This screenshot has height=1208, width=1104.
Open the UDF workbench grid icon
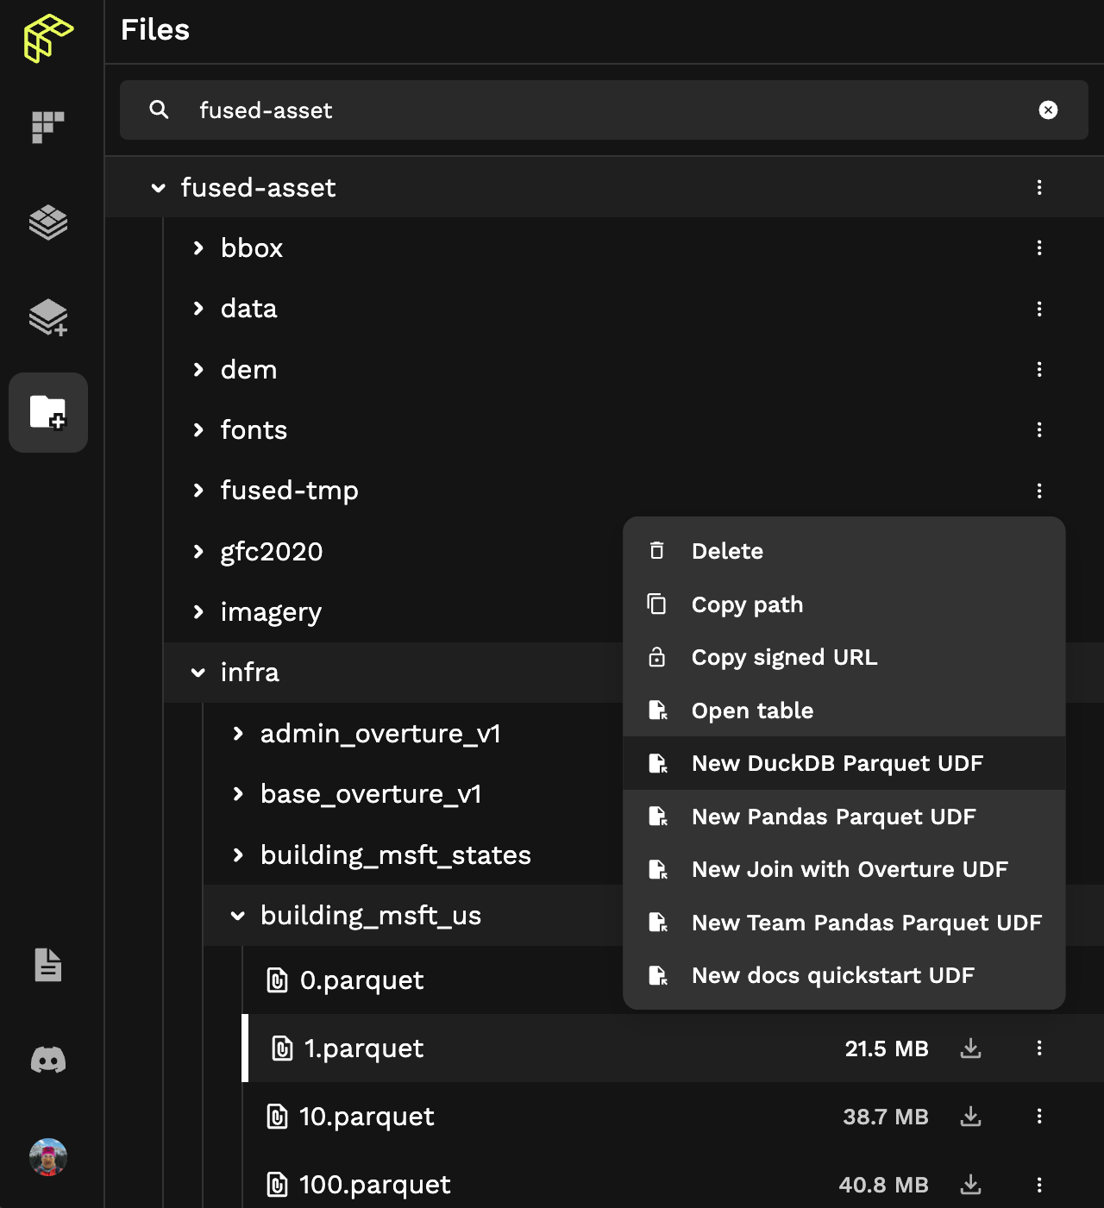pos(48,127)
